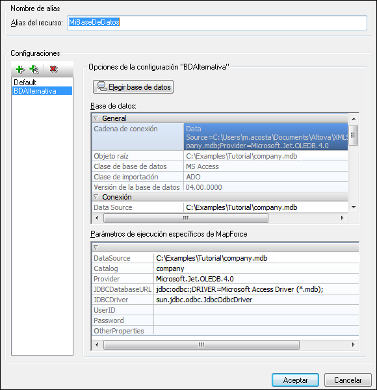Image resolution: width=377 pixels, height=390 pixels.
Task: Add a new configuration with the green plus
Action: click(x=19, y=70)
